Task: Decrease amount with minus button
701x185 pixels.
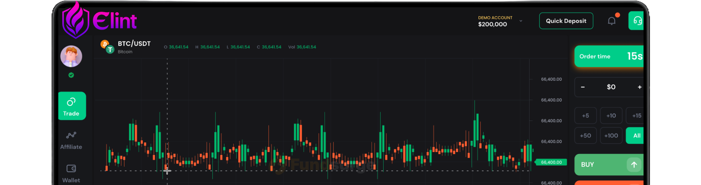Action: [583, 87]
